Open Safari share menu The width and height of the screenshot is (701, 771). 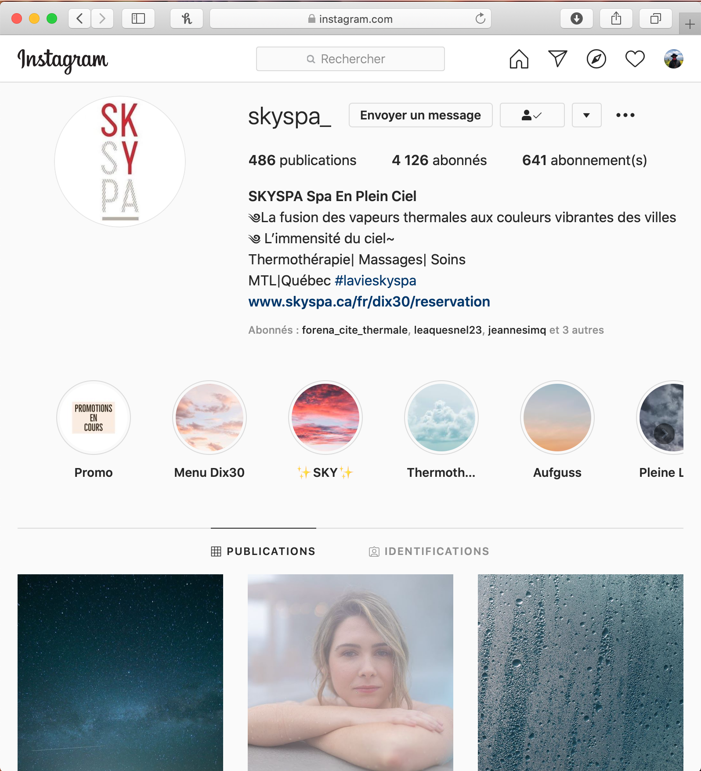616,18
